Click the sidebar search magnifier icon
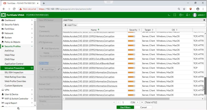This screenshot has width=207, height=110. click(18, 108)
